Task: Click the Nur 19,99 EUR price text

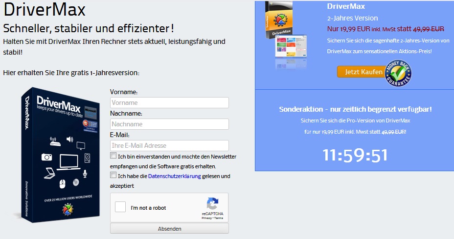Action: [349, 29]
